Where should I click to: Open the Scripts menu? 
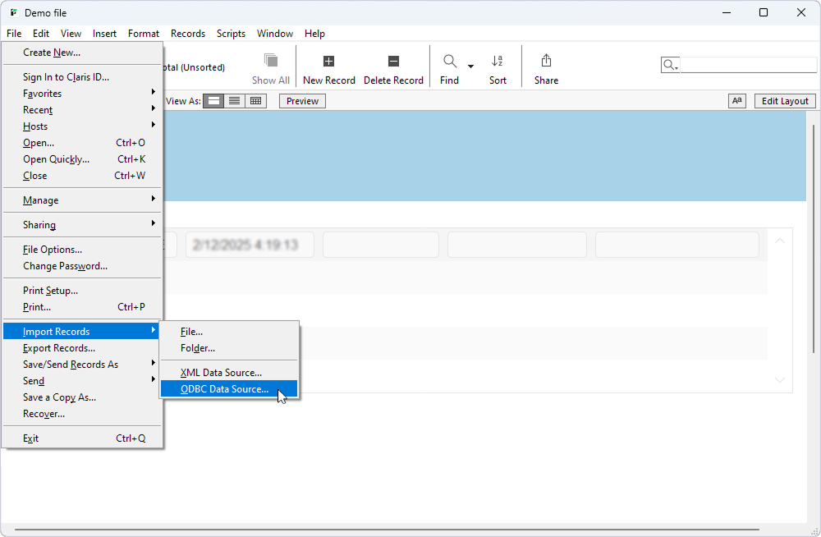(x=231, y=34)
